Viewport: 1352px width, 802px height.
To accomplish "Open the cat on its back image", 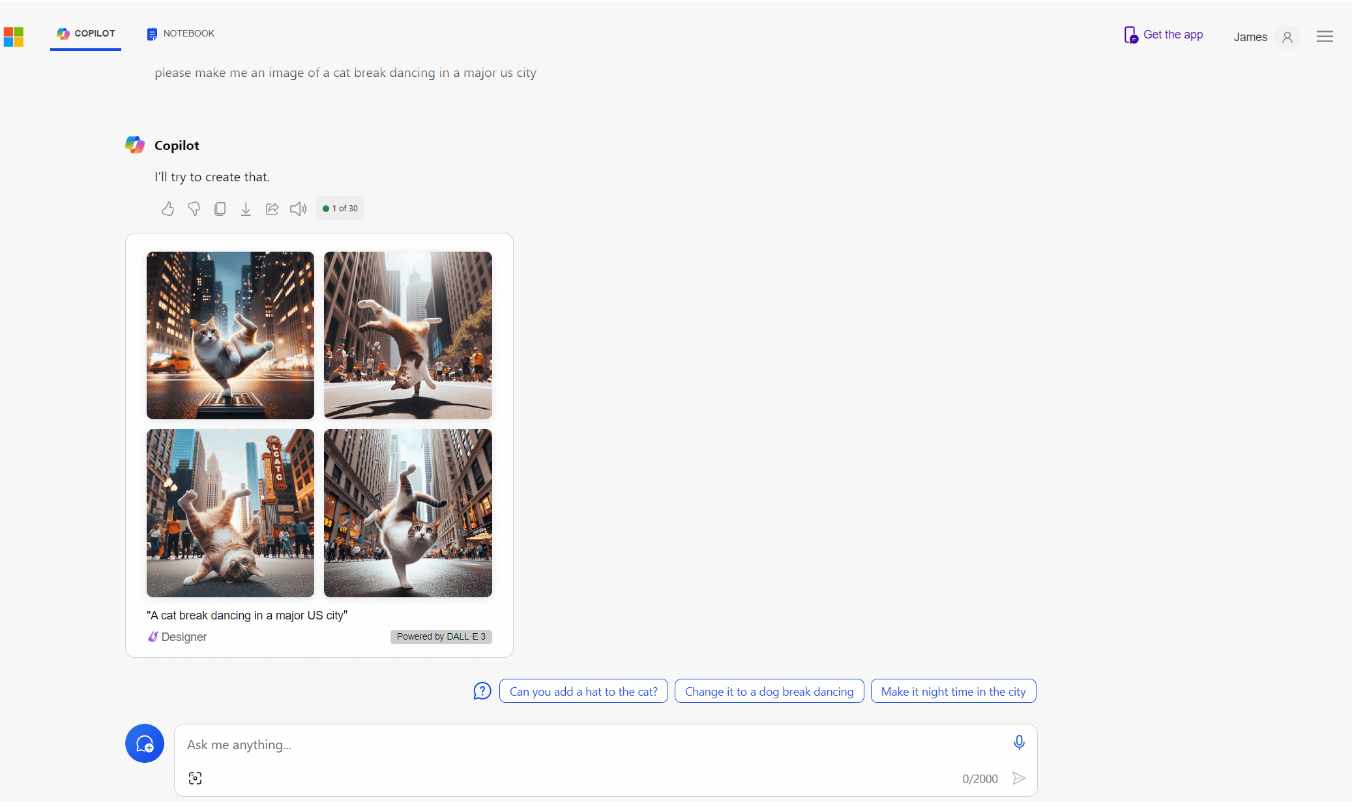I will 230,513.
